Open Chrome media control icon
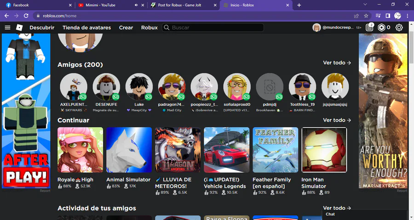414x220 pixels. [x=378, y=16]
